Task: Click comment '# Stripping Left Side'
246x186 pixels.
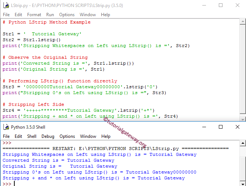Action: (33, 105)
